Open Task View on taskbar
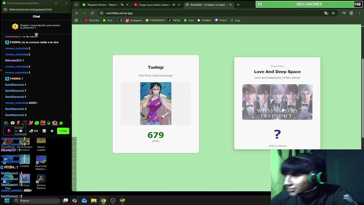Screen dimensions: 364x205 65,200
